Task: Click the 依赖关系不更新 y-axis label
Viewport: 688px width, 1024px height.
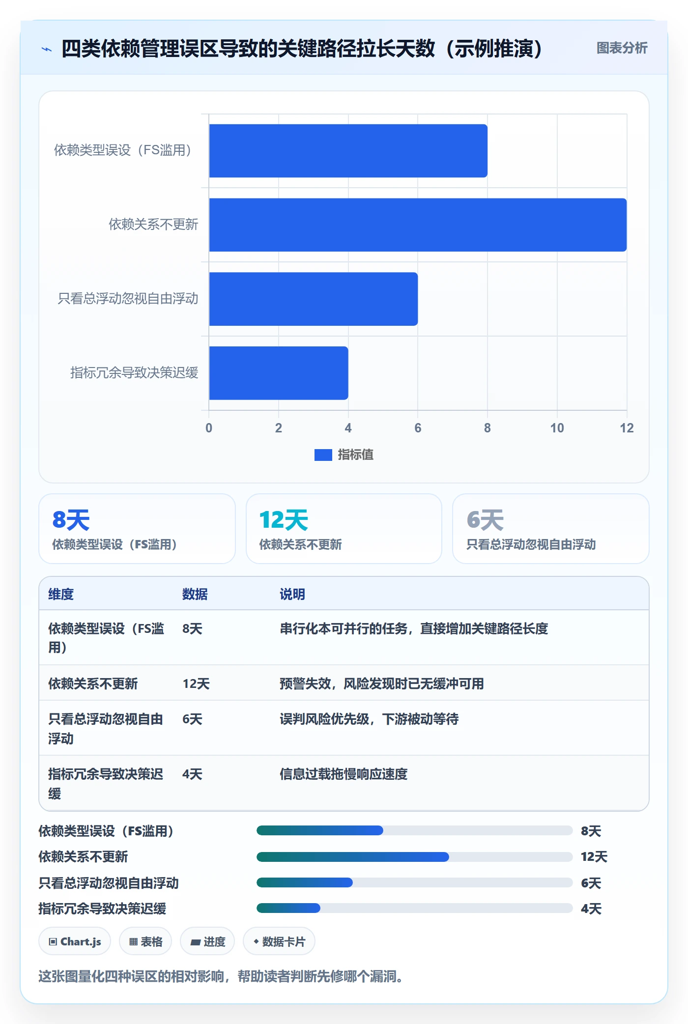Action: (x=153, y=225)
